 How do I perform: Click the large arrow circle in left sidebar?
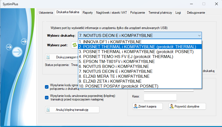point(17,51)
